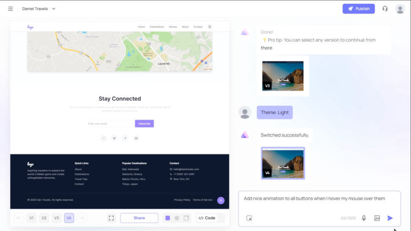
Task: Click the Contact footer quick link
Action: pyautogui.click(x=79, y=184)
